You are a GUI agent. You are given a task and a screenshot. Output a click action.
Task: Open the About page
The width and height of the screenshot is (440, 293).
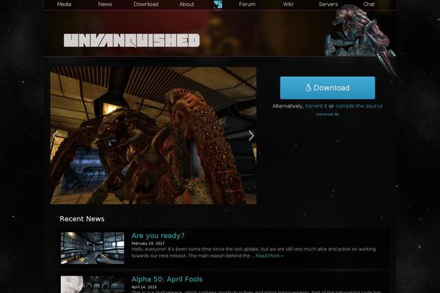[x=186, y=4]
